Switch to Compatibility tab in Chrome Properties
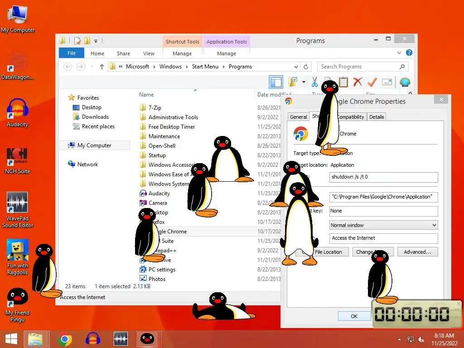The height and width of the screenshot is (348, 464). pyautogui.click(x=350, y=117)
